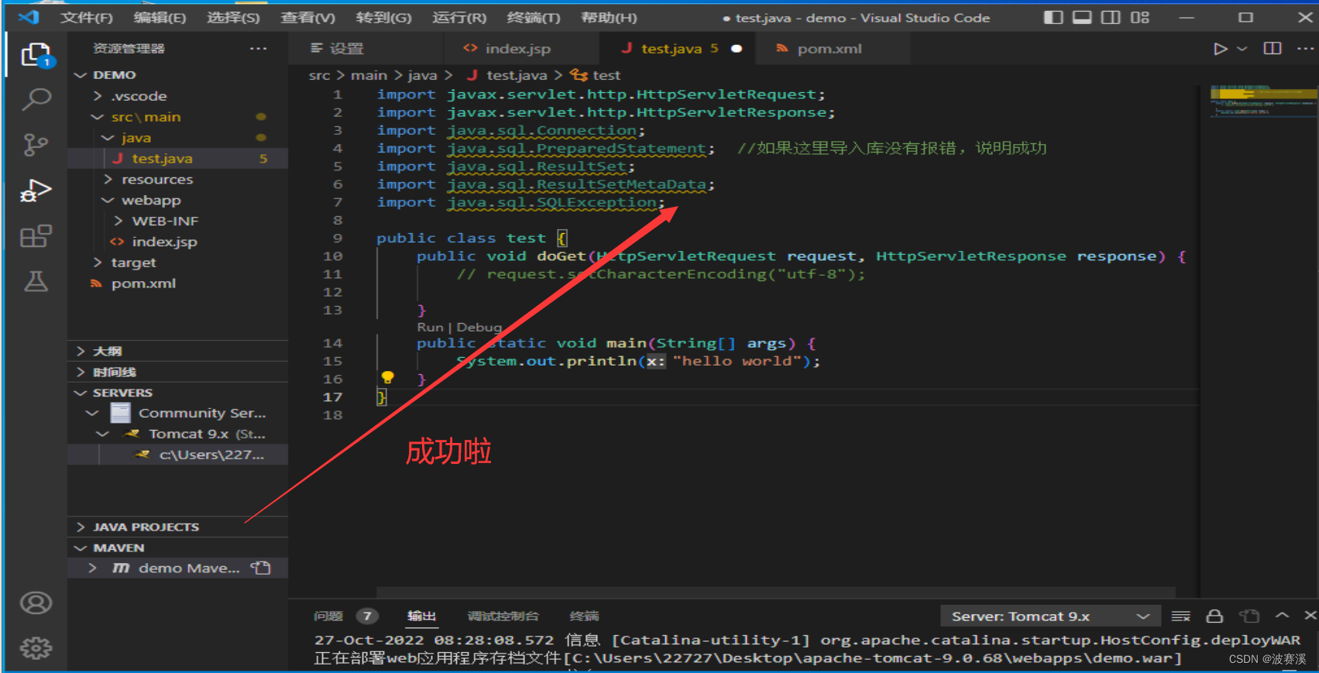
Task: Click the Run Java play button
Action: [1221, 49]
